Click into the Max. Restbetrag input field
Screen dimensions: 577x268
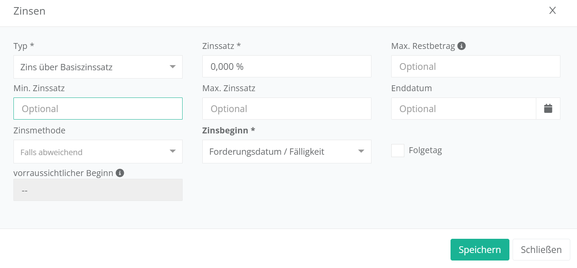coord(475,67)
